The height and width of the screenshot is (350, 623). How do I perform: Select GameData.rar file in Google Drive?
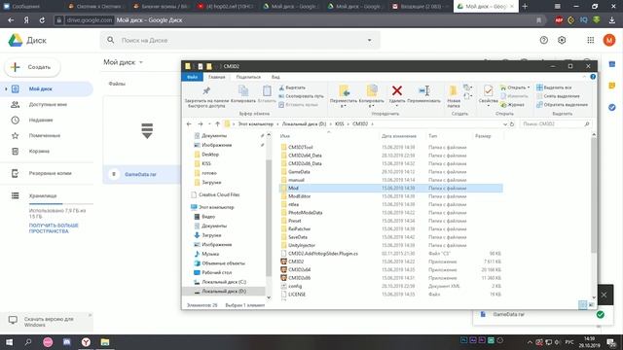140,174
